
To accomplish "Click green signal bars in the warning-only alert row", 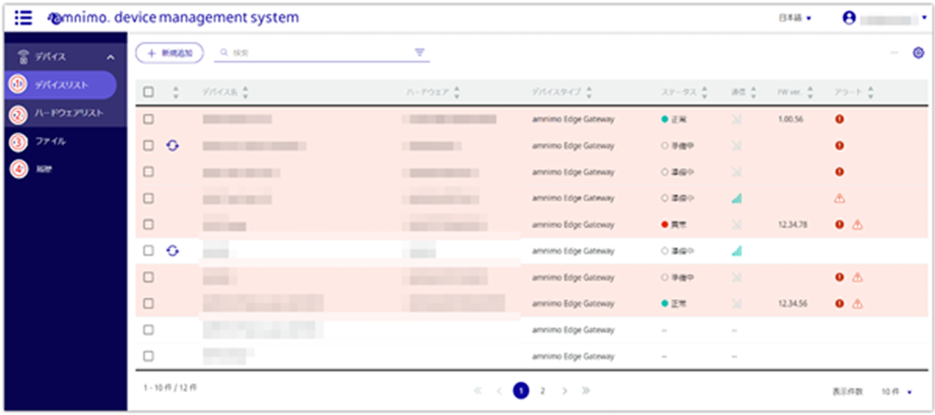I will pyautogui.click(x=737, y=198).
